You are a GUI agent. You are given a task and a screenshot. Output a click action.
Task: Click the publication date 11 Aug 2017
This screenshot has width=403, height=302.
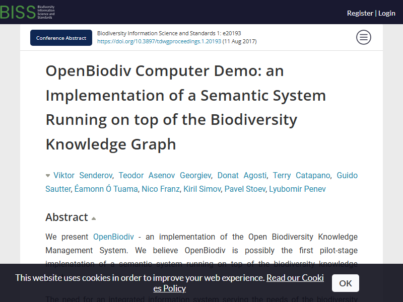pyautogui.click(x=239, y=41)
